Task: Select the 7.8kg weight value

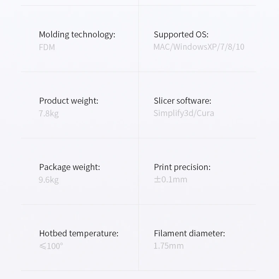Action: coord(49,114)
